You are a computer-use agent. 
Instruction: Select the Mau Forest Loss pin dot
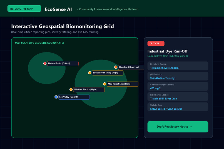click(x=104, y=84)
